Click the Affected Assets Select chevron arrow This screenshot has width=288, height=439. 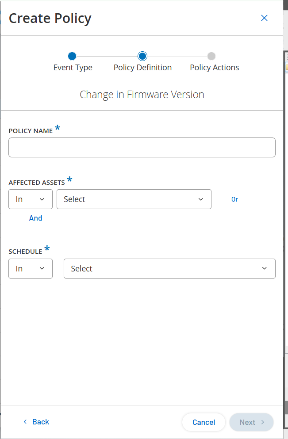point(201,199)
